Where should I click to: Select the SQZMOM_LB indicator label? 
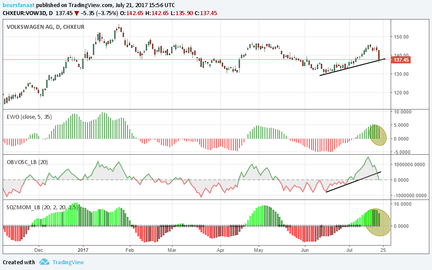tap(42, 207)
